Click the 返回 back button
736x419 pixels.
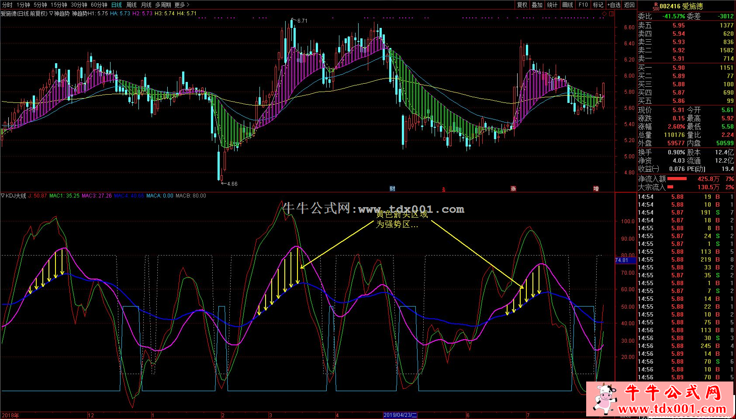point(629,5)
